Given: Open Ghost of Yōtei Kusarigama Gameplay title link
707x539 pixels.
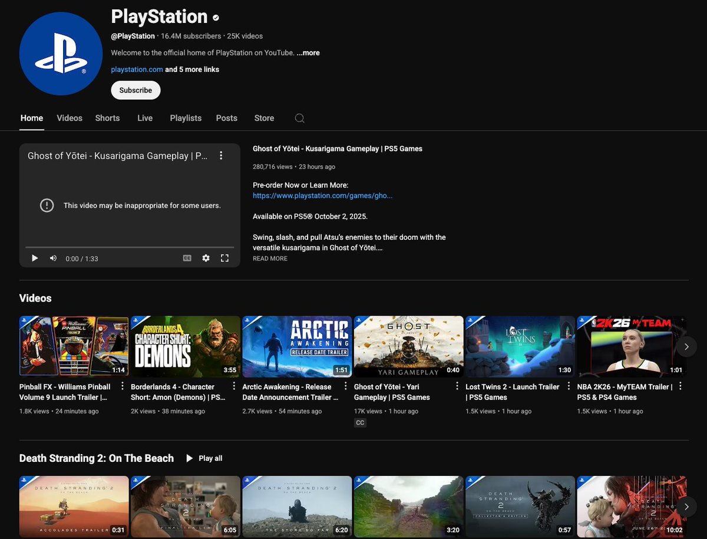Looking at the screenshot, I should 338,149.
